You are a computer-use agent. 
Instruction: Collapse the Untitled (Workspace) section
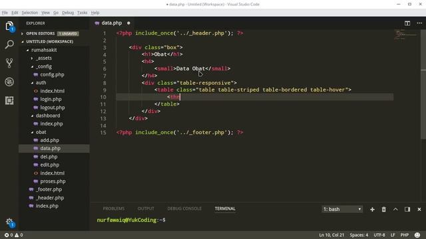pos(23,42)
